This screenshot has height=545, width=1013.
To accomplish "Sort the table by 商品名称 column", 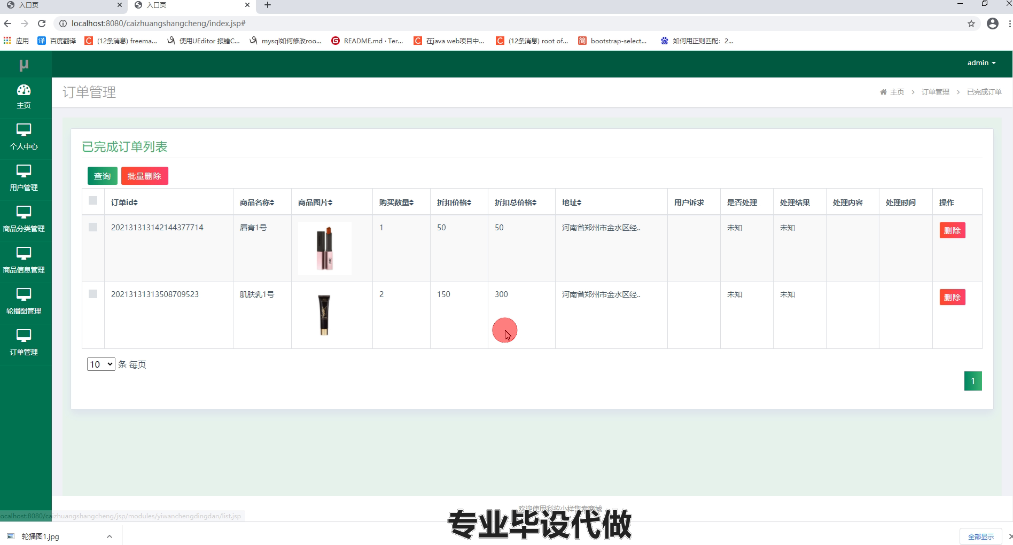I will pyautogui.click(x=257, y=203).
